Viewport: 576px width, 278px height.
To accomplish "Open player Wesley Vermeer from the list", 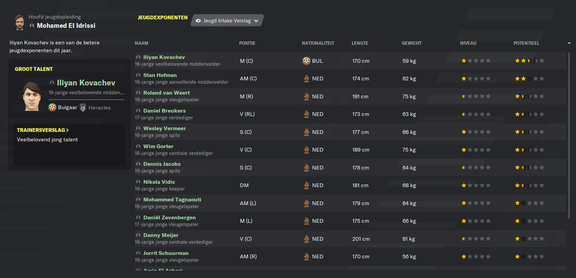I will [x=164, y=128].
